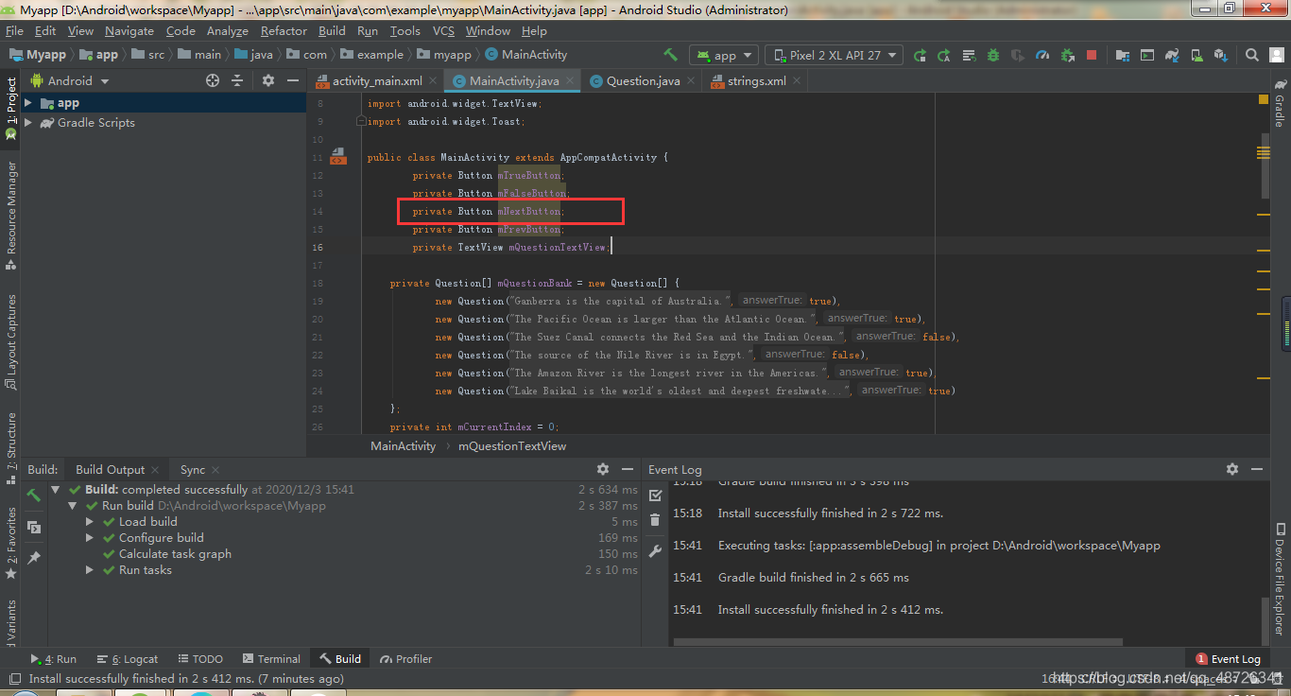
Task: Expand the Load build node
Action: pos(89,522)
